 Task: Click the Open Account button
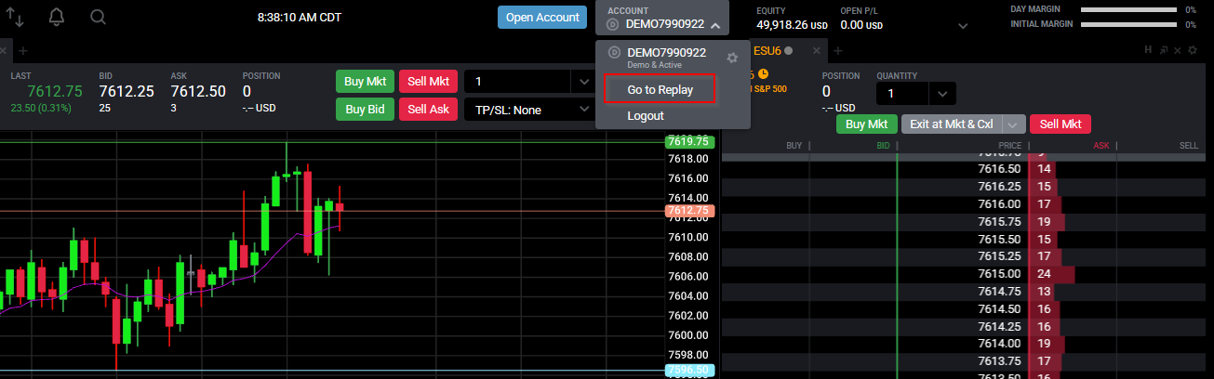click(542, 18)
